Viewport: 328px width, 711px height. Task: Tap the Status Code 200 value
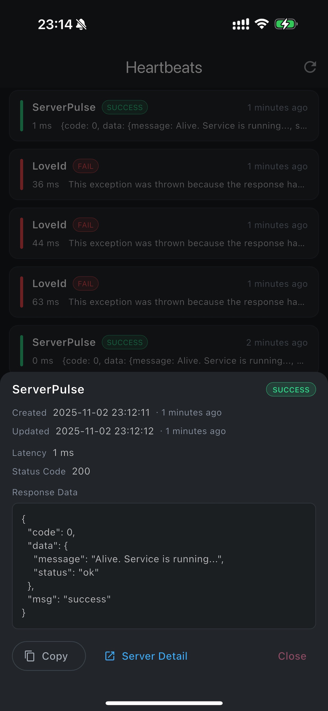click(x=81, y=471)
